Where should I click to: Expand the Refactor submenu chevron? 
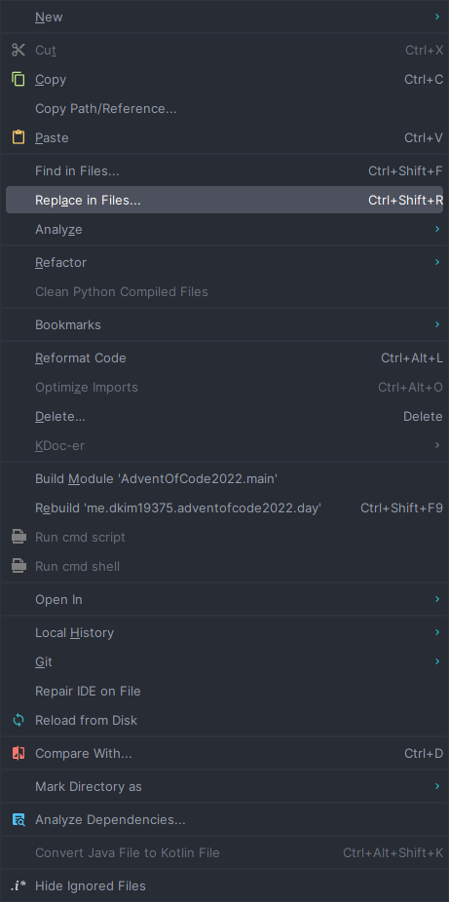437,262
